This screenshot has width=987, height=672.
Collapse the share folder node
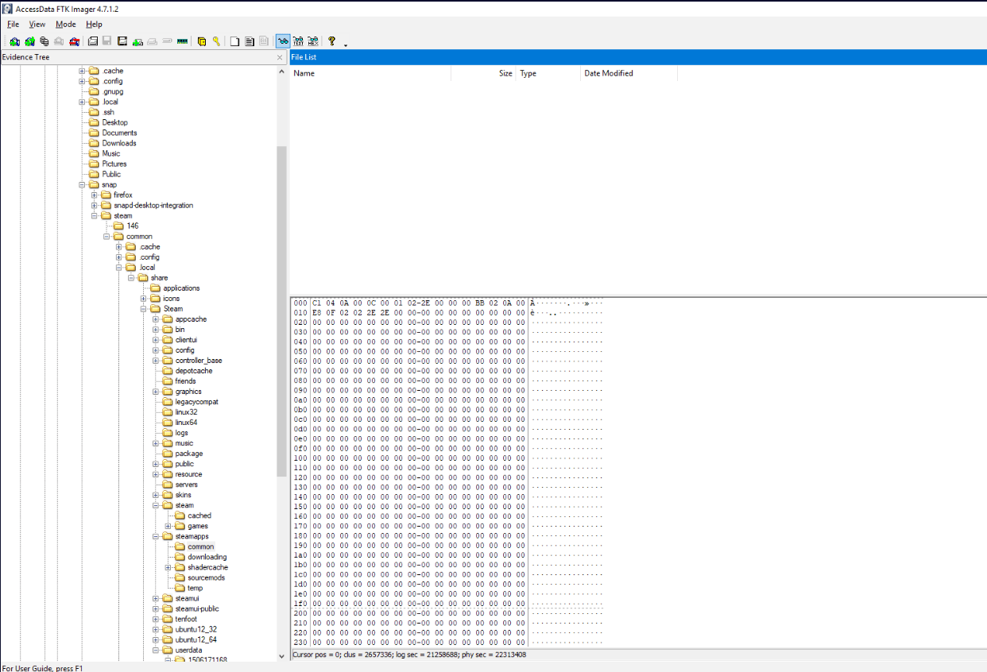131,277
